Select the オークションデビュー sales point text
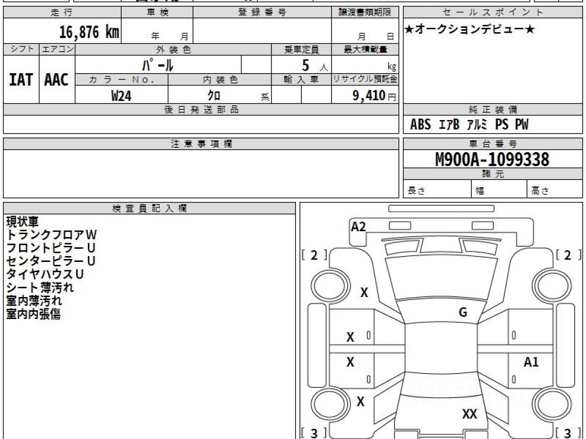 coord(469,30)
